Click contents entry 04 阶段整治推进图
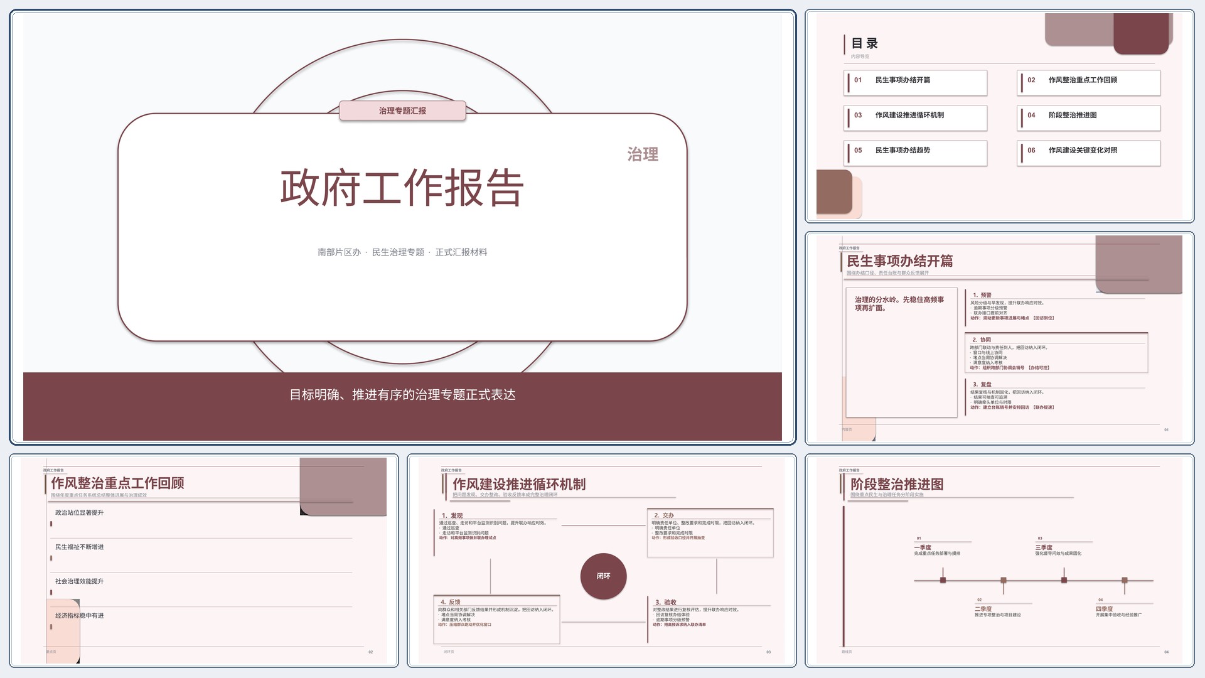Image resolution: width=1205 pixels, height=678 pixels. [x=1089, y=118]
